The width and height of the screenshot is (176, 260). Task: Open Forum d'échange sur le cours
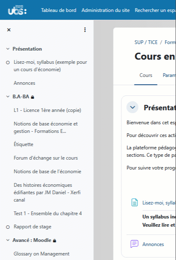(46, 158)
